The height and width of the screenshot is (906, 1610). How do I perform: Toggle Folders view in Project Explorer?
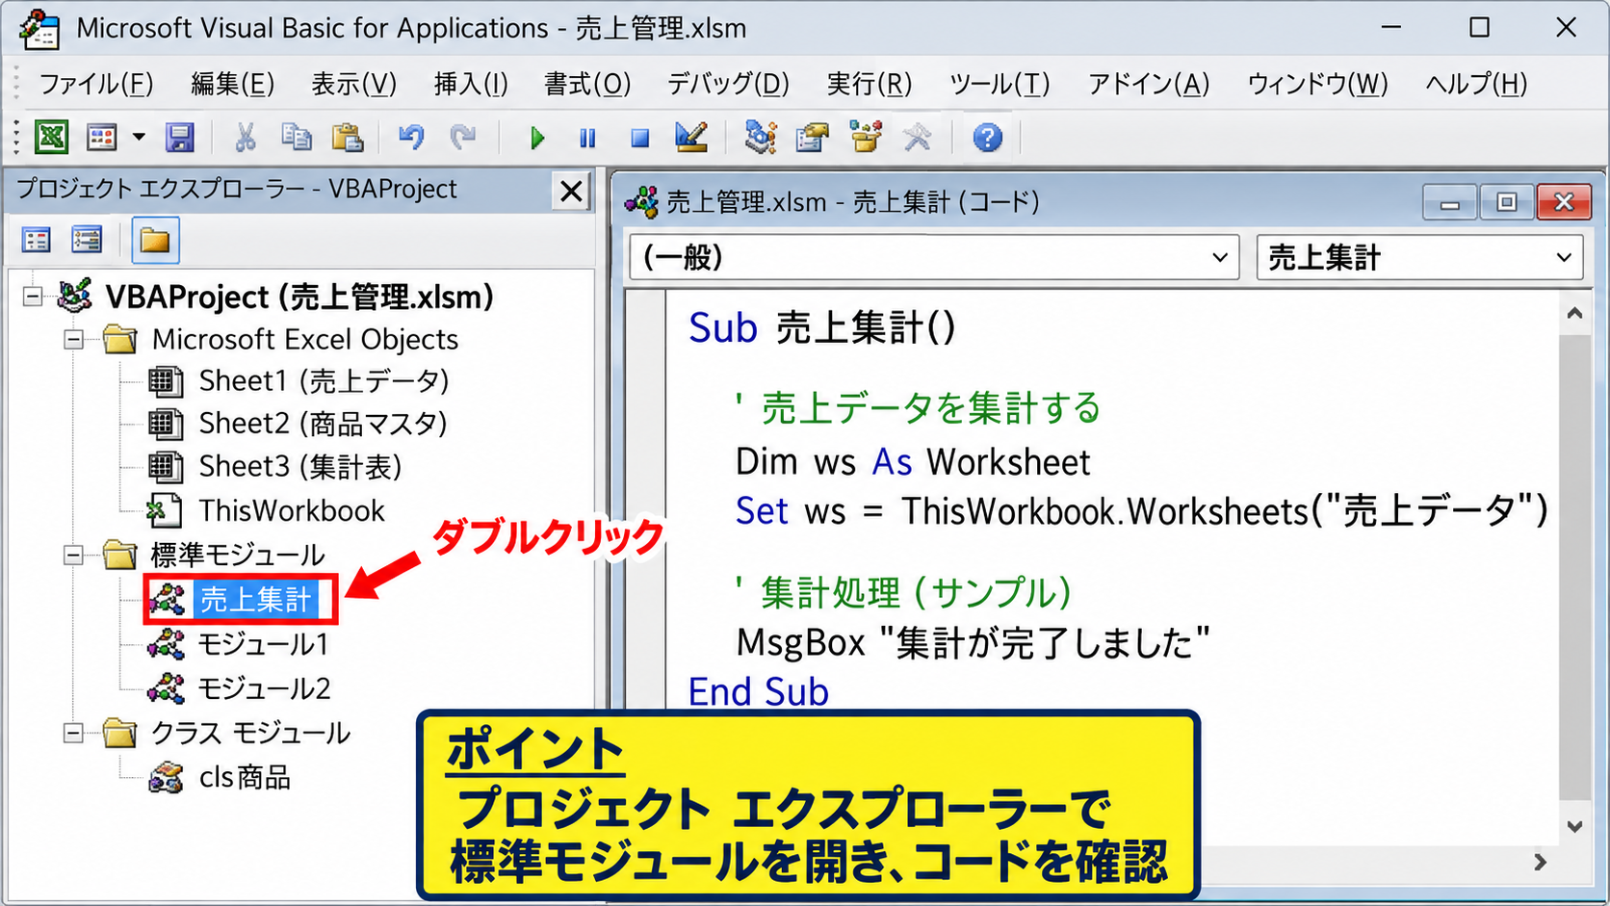coord(155,240)
